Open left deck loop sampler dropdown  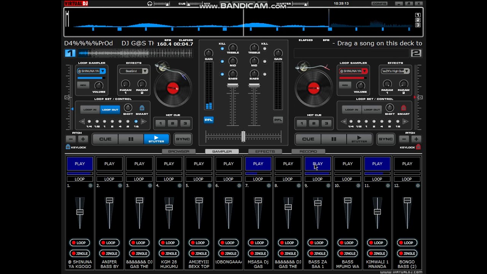[x=102, y=71]
